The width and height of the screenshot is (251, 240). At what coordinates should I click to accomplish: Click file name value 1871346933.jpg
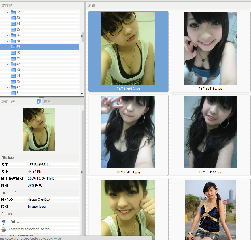click(40, 165)
